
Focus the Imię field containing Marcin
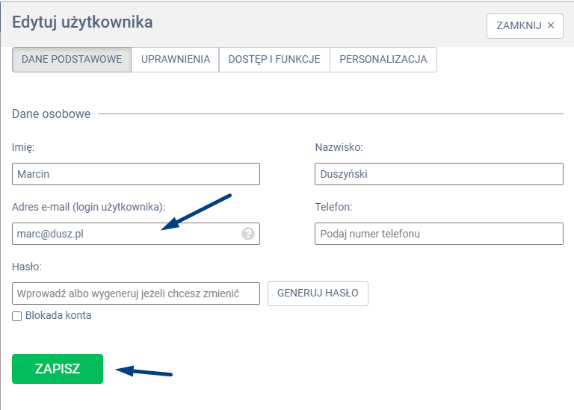136,174
